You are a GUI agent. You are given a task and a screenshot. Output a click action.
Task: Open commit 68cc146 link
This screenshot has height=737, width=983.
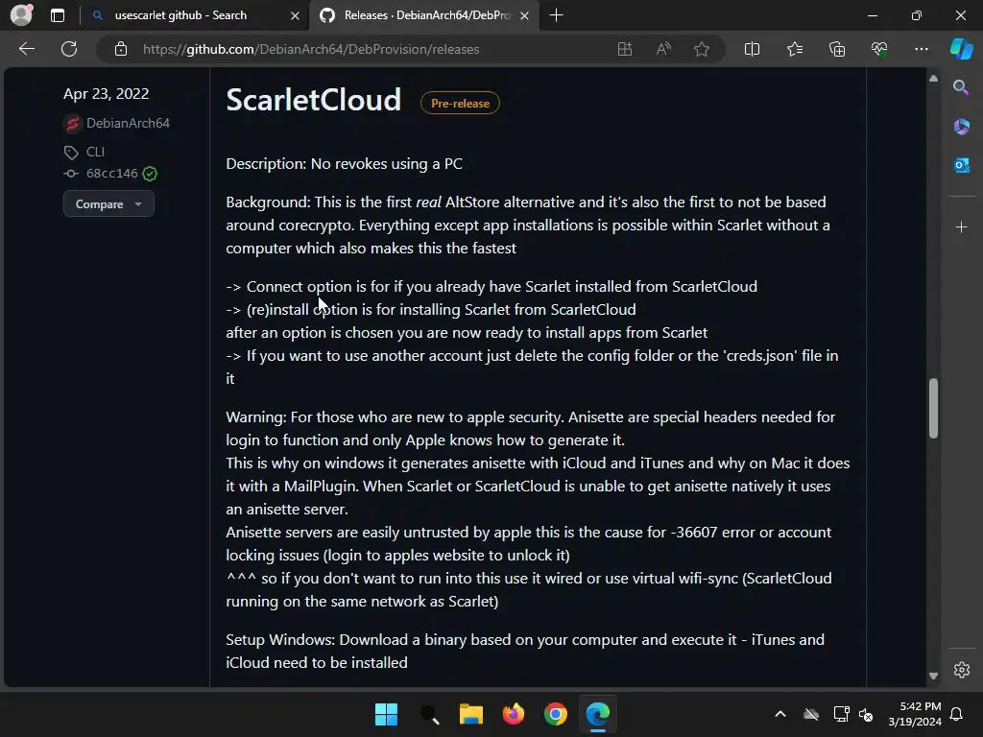pyautogui.click(x=111, y=174)
